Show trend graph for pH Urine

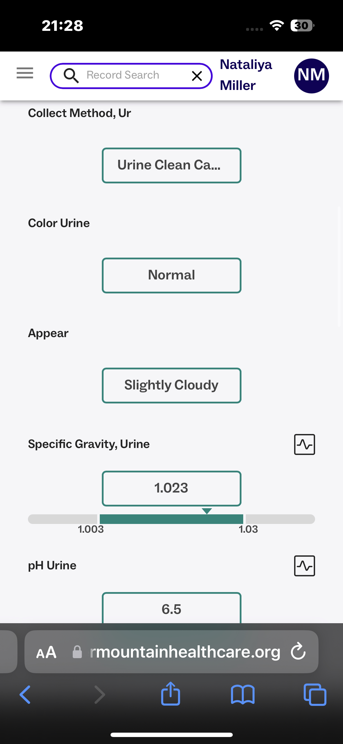304,566
